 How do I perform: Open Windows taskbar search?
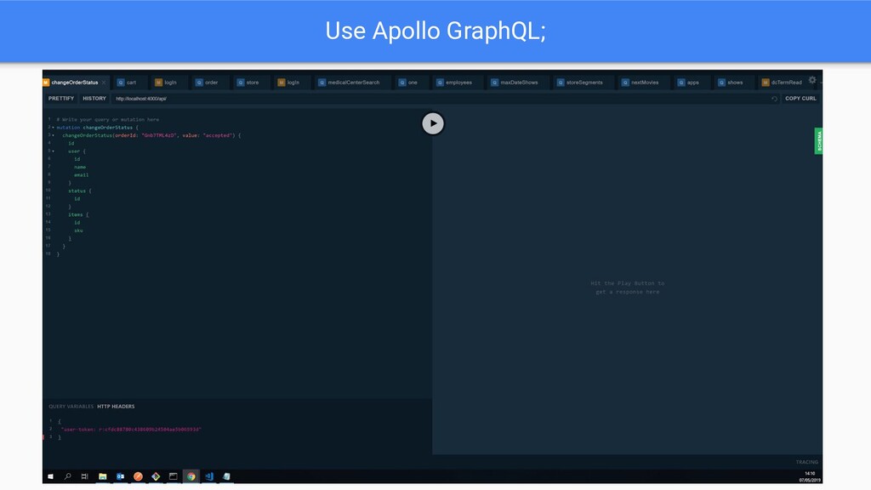(68, 476)
